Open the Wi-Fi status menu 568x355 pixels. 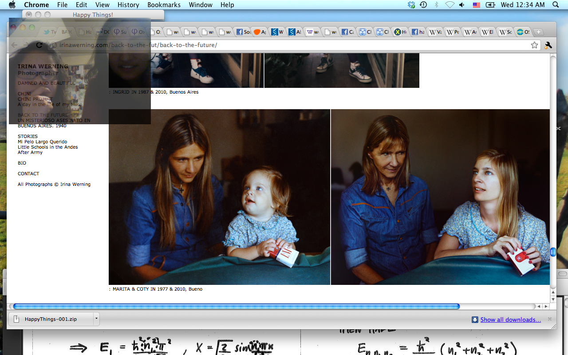(x=450, y=5)
